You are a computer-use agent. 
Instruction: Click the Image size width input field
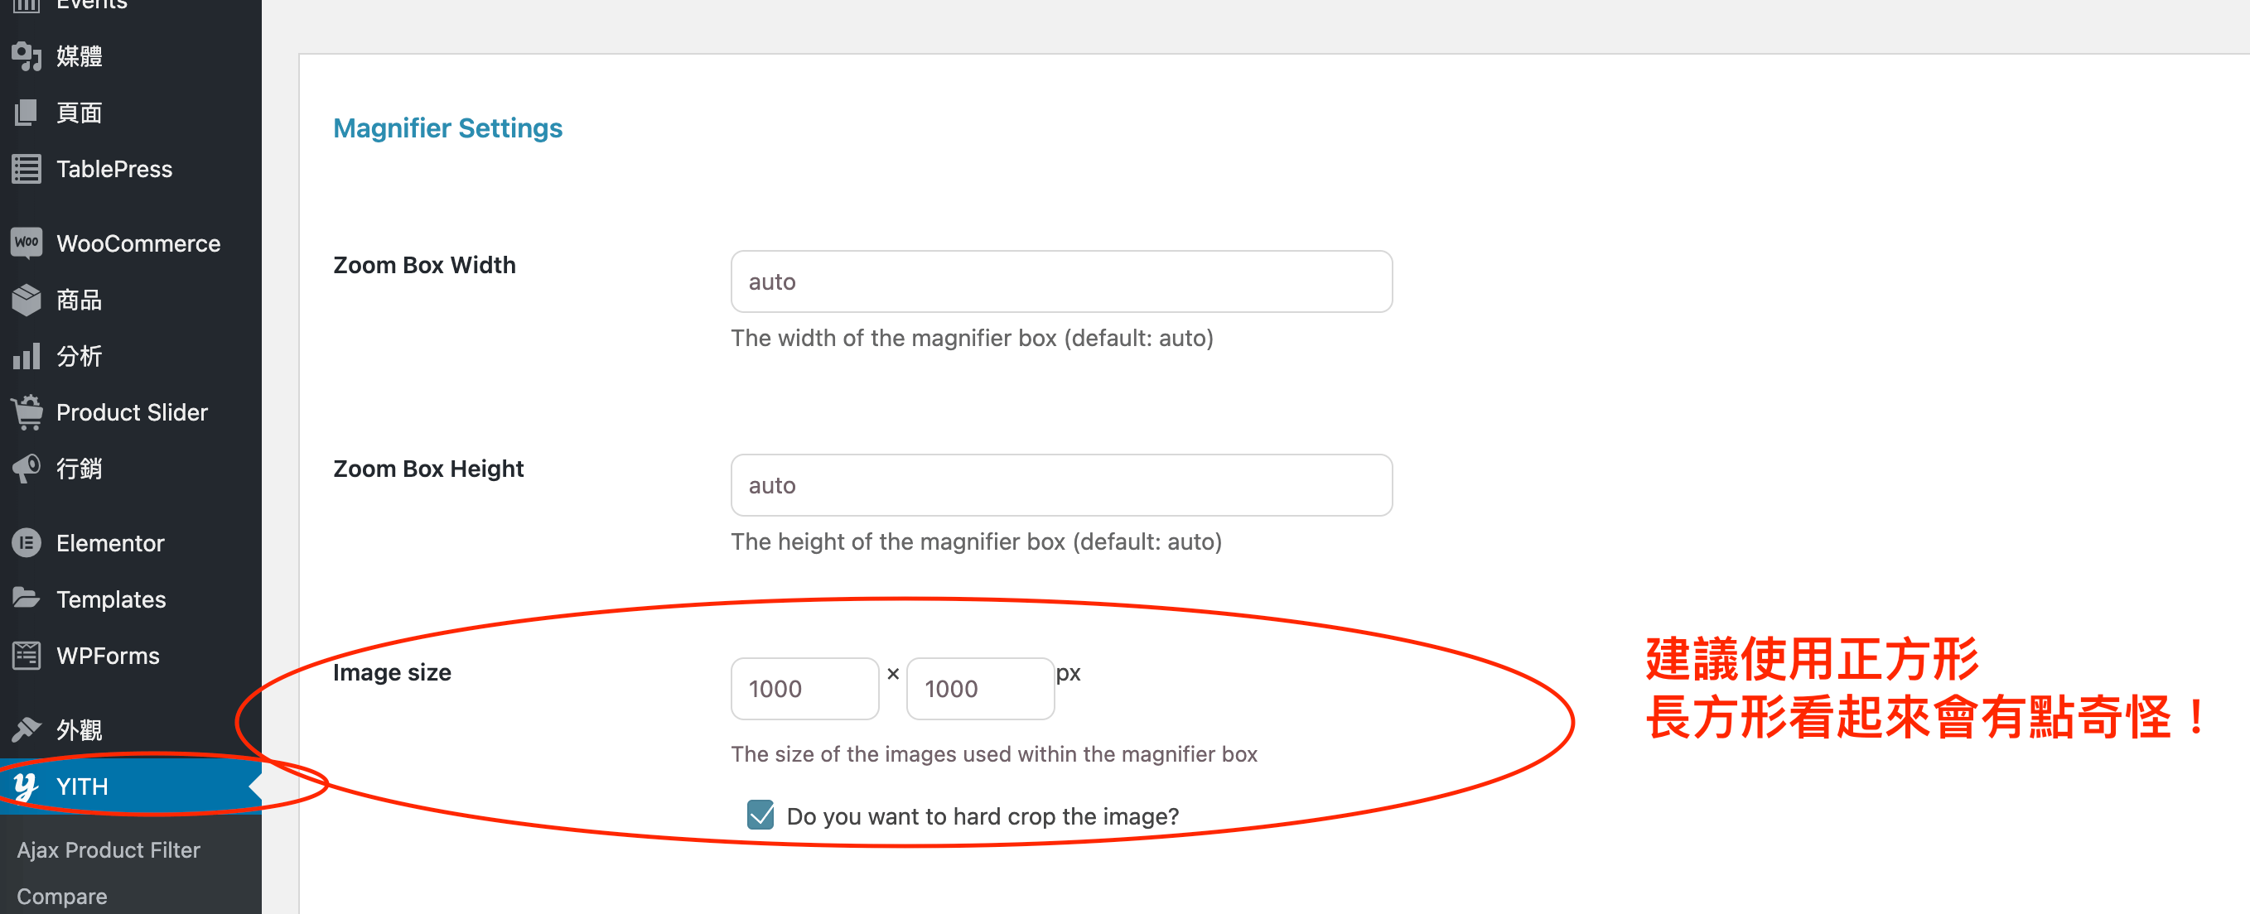(801, 687)
